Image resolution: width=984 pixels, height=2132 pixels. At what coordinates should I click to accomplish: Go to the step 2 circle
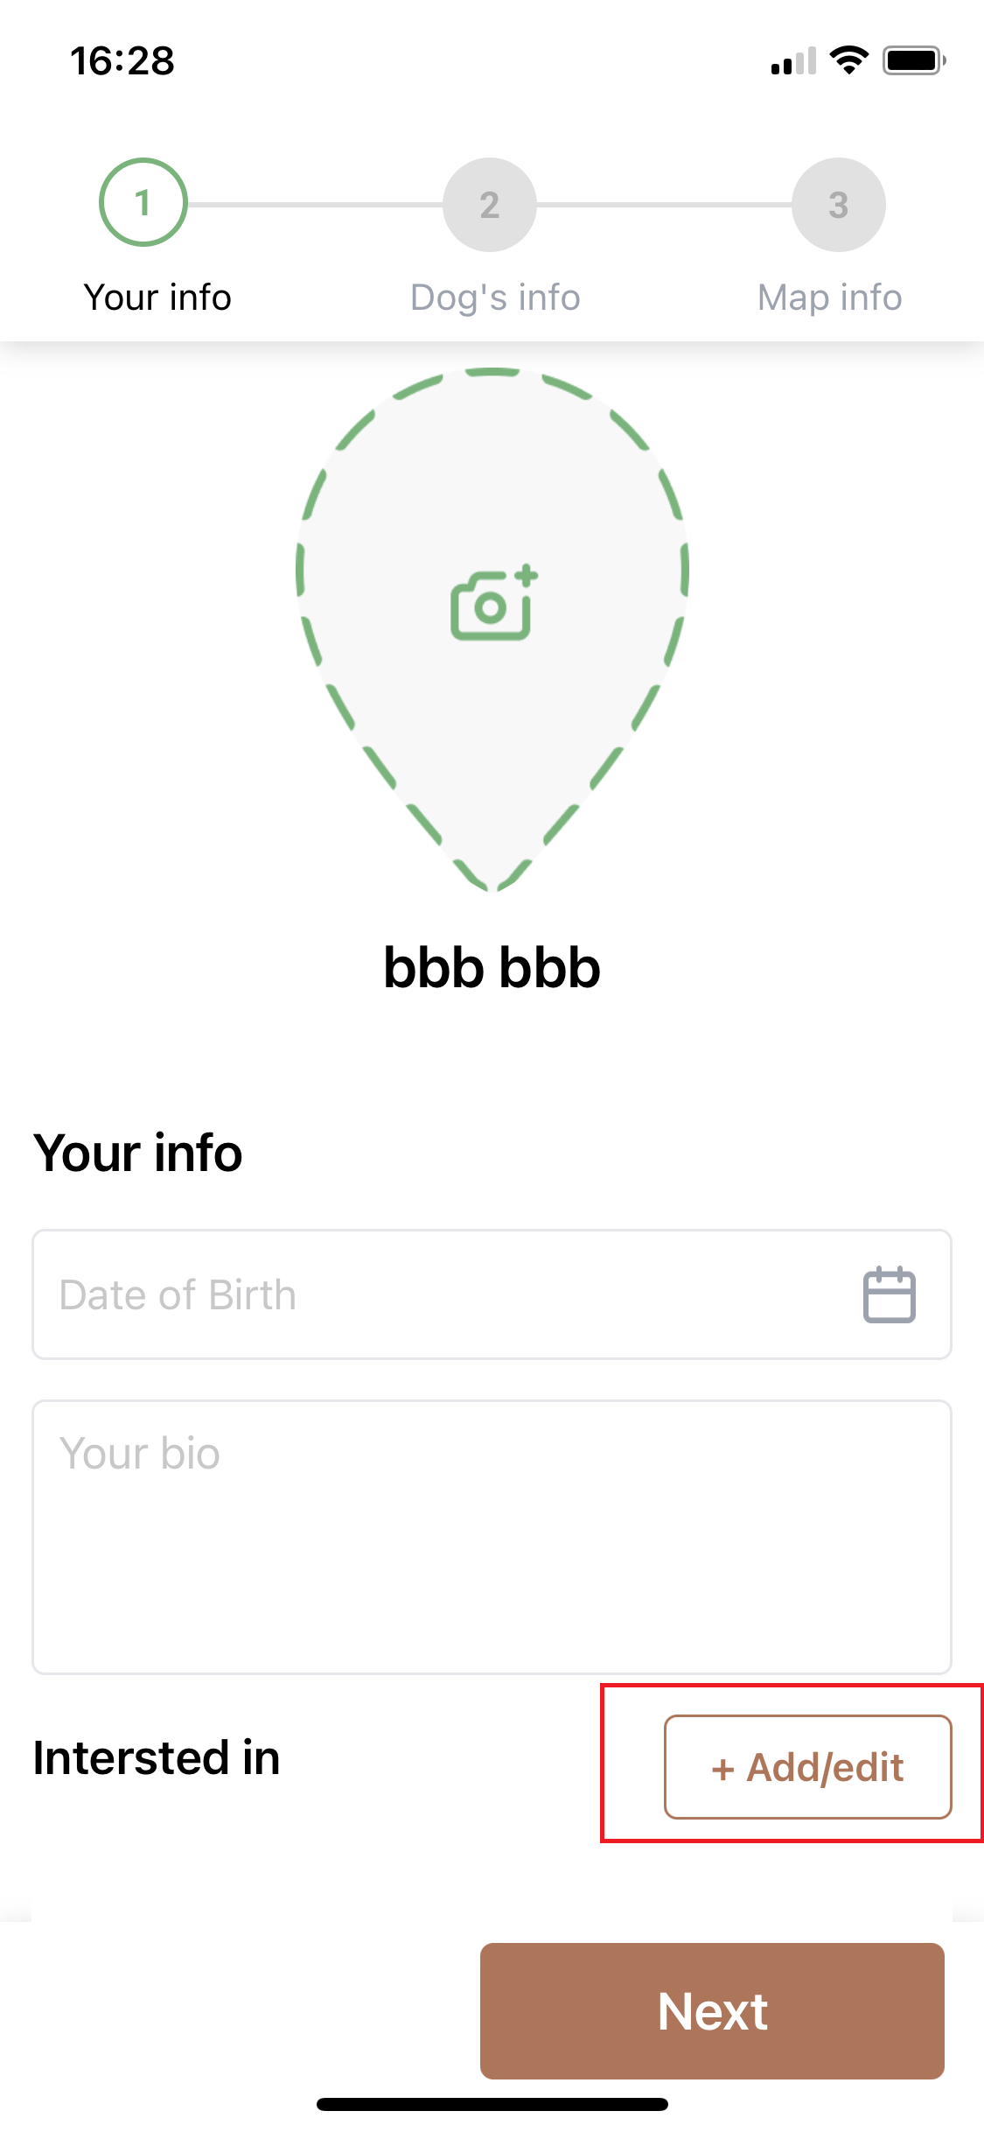(490, 205)
